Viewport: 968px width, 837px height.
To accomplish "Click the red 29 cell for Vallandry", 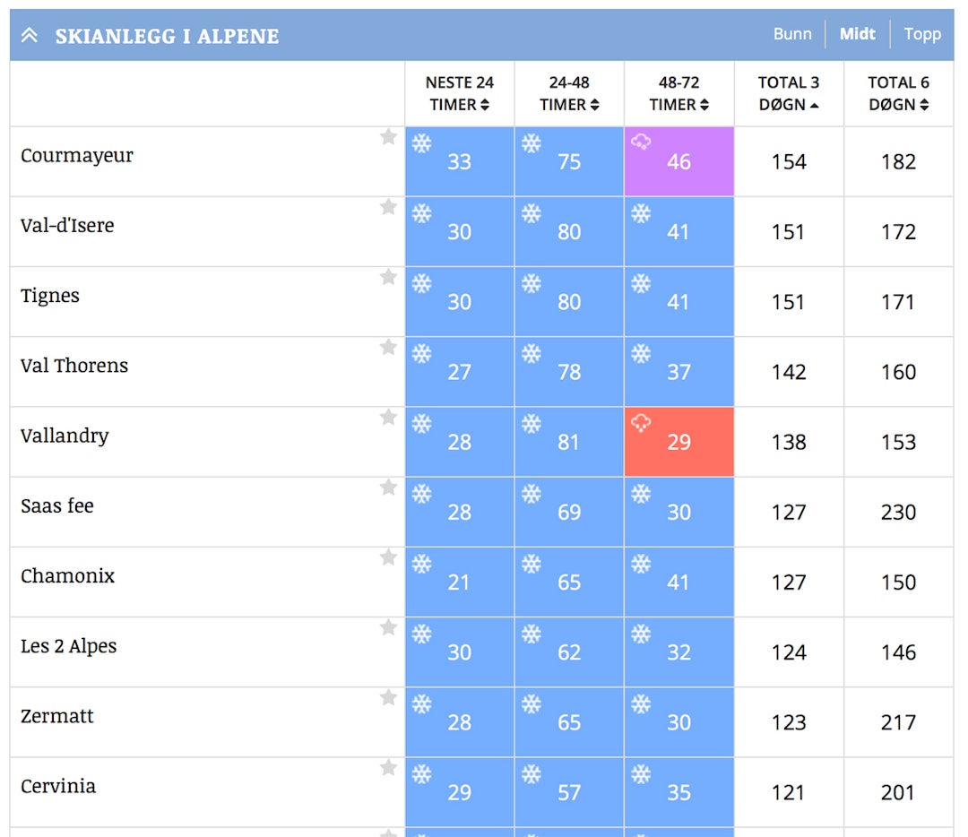I will tap(679, 443).
